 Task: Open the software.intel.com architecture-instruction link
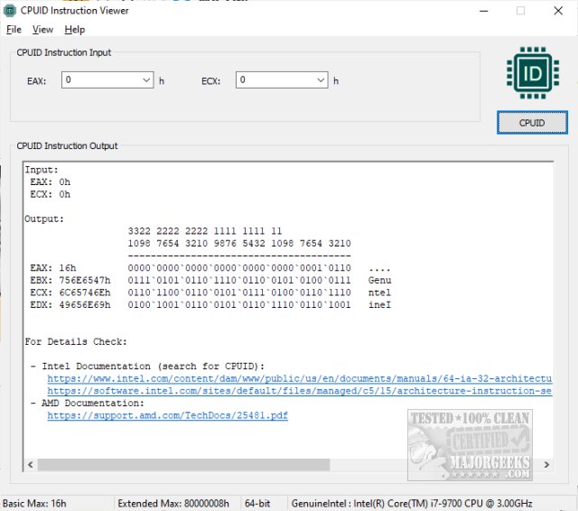299,391
